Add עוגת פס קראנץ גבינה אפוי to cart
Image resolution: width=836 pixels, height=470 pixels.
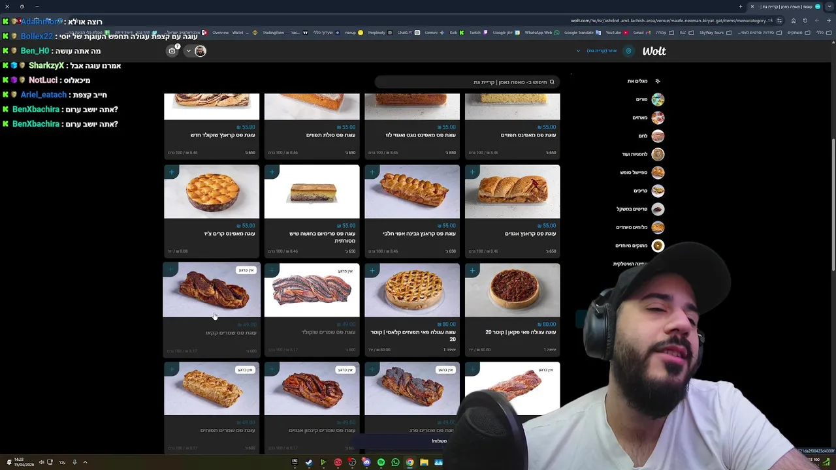point(372,172)
